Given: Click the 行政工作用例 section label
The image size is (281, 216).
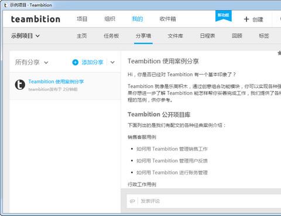Looking at the screenshot, I should pyautogui.click(x=142, y=184).
